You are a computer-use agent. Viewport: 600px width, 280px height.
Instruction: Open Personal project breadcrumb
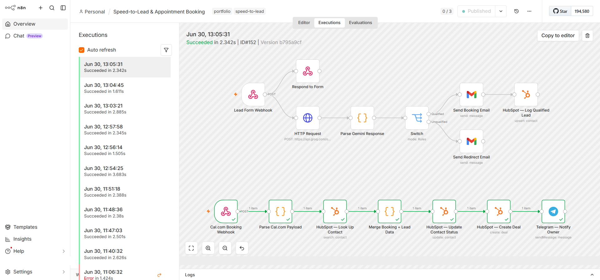92,12
